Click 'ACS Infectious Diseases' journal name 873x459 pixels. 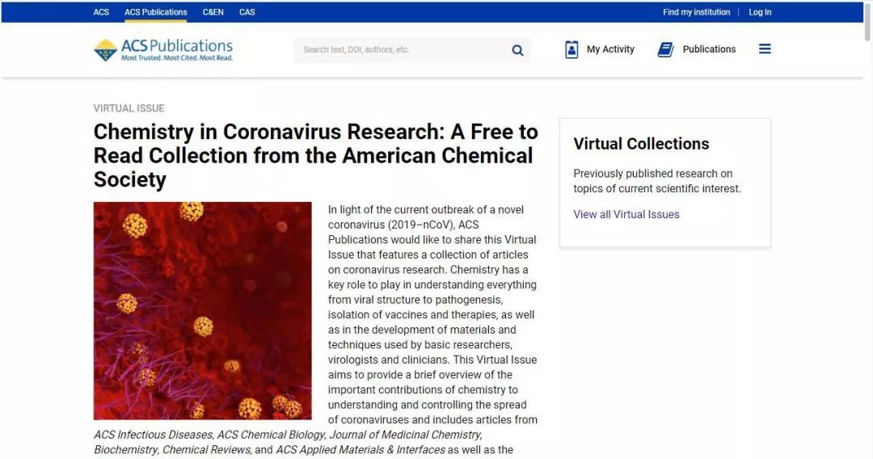[x=153, y=435]
